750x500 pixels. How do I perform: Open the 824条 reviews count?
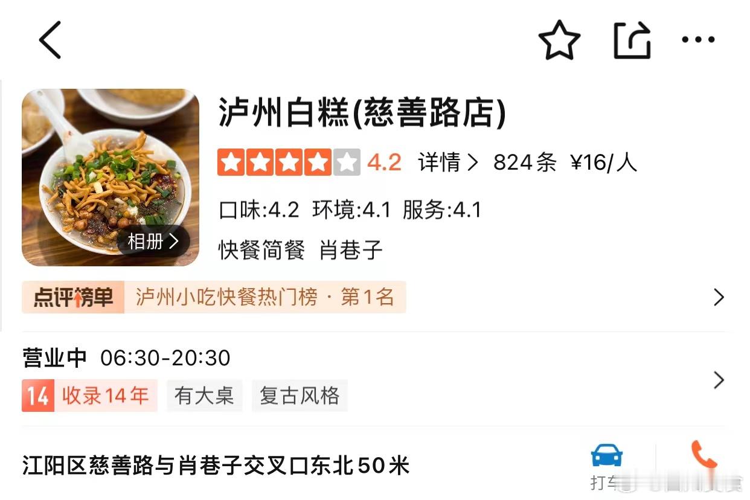[x=525, y=162]
